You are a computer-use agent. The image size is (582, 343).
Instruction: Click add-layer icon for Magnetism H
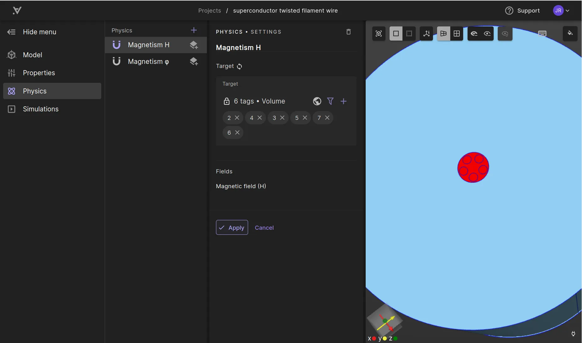pyautogui.click(x=194, y=45)
